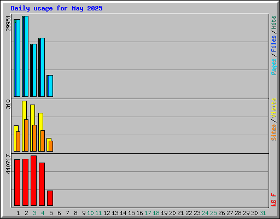Pick the red KB bar for day 3
The image size is (280, 219).
point(34,181)
